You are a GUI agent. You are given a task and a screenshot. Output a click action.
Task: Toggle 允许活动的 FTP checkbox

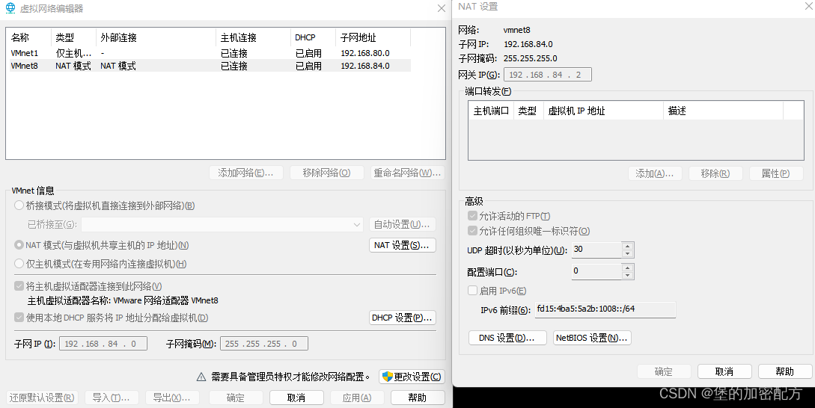coord(472,216)
